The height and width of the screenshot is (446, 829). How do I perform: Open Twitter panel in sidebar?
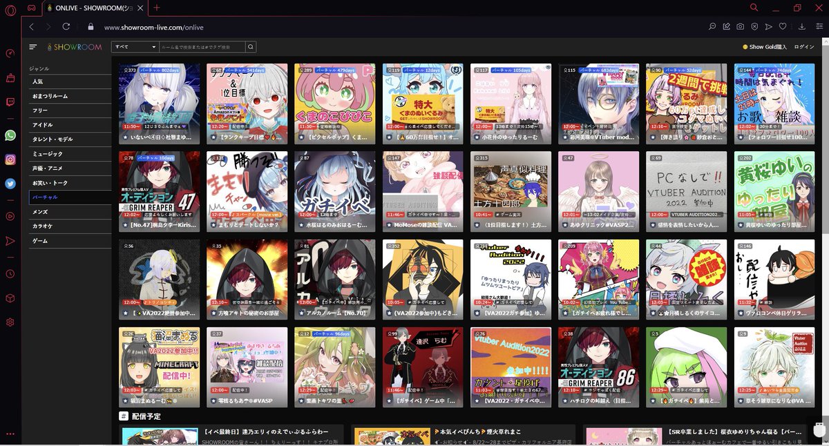point(10,184)
